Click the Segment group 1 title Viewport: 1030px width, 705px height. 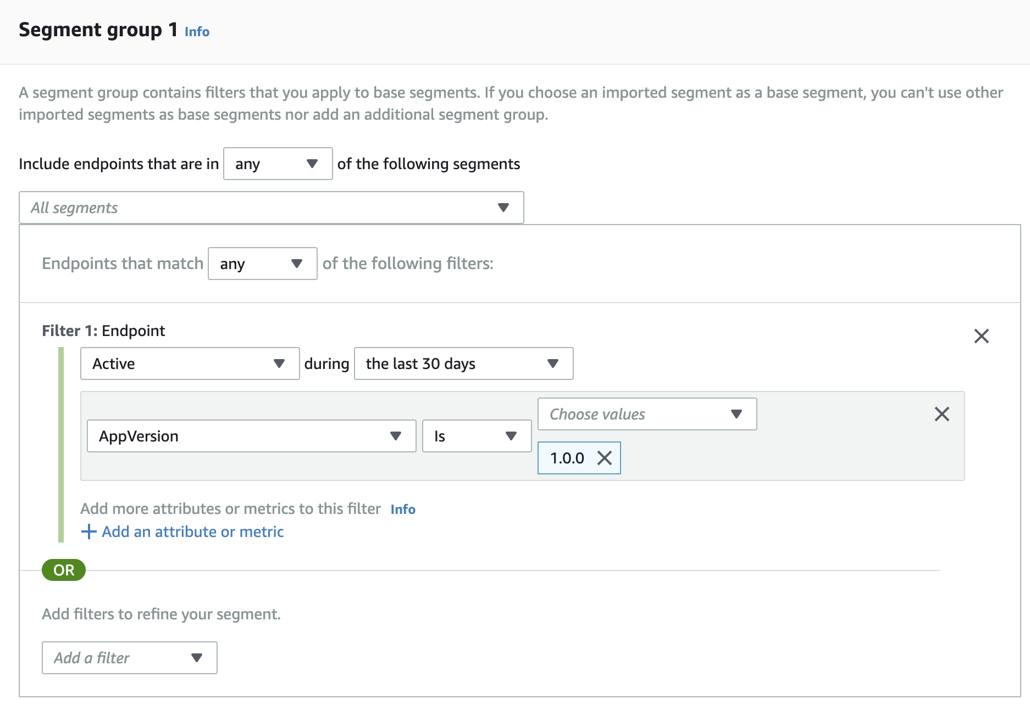[x=98, y=30]
